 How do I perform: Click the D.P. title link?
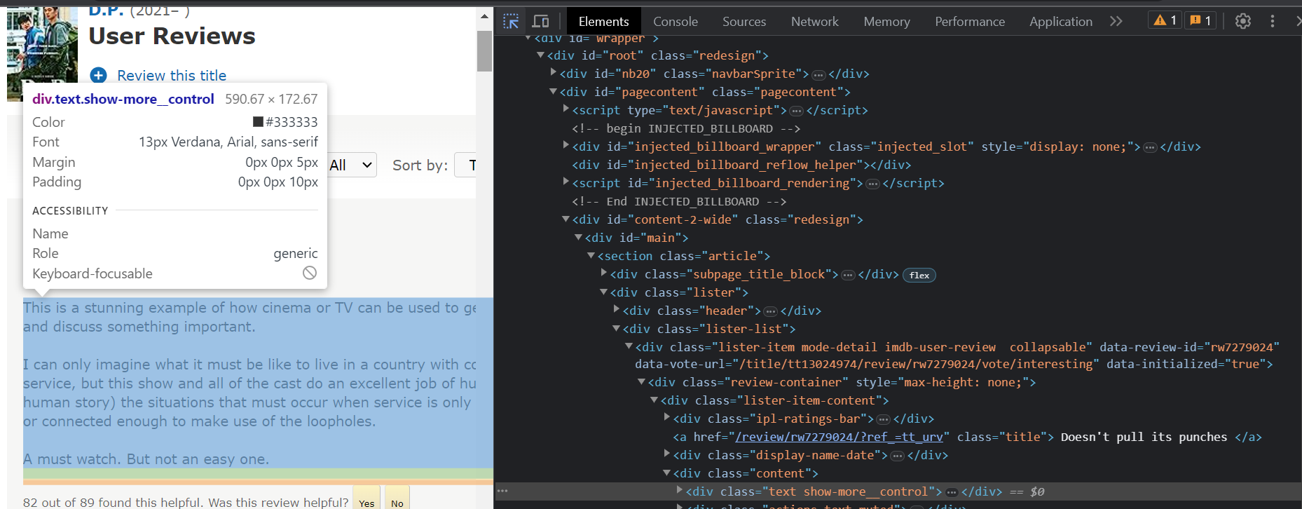106,12
